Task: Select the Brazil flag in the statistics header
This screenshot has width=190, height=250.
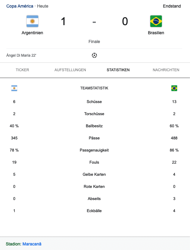Action: point(174,88)
